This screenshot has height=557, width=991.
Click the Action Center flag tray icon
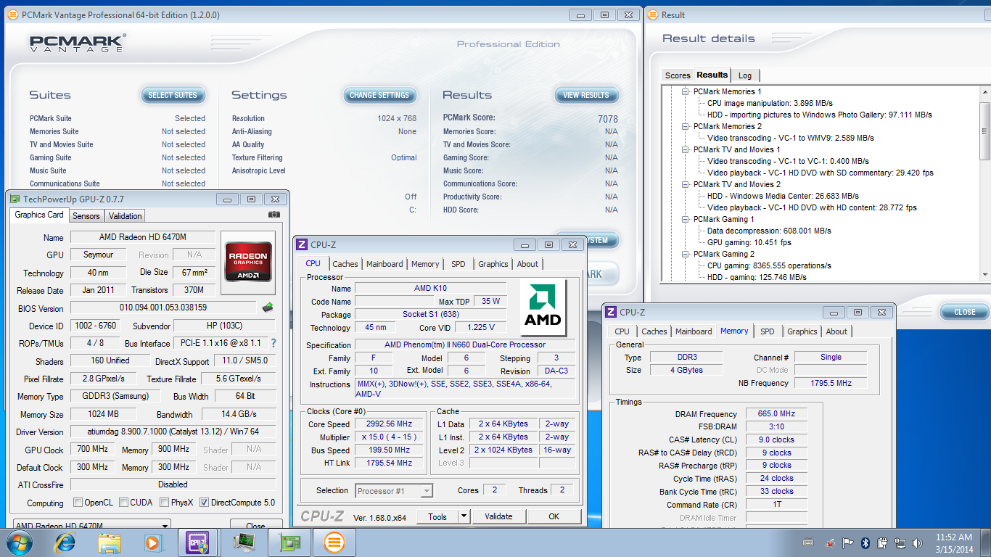click(848, 542)
